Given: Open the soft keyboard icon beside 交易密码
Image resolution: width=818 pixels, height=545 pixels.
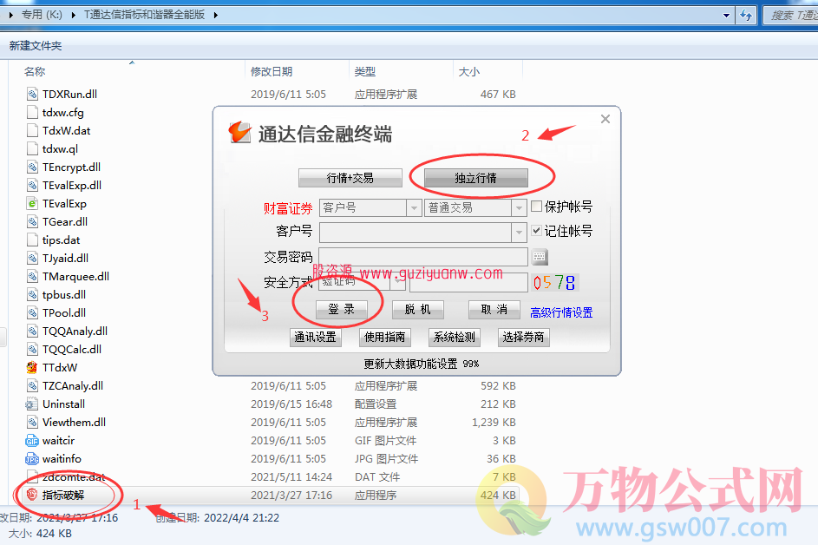Looking at the screenshot, I should coord(540,256).
